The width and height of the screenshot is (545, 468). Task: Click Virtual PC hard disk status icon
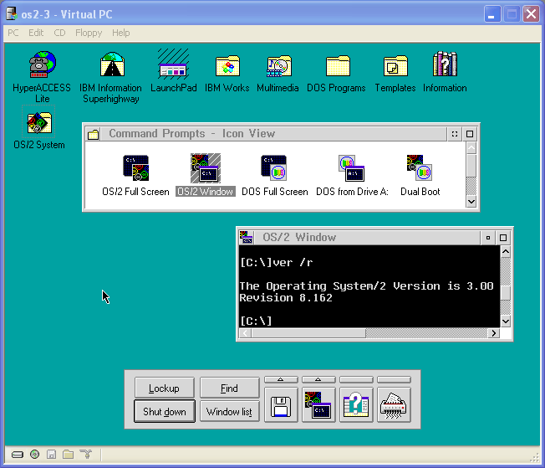pyautogui.click(x=18, y=455)
